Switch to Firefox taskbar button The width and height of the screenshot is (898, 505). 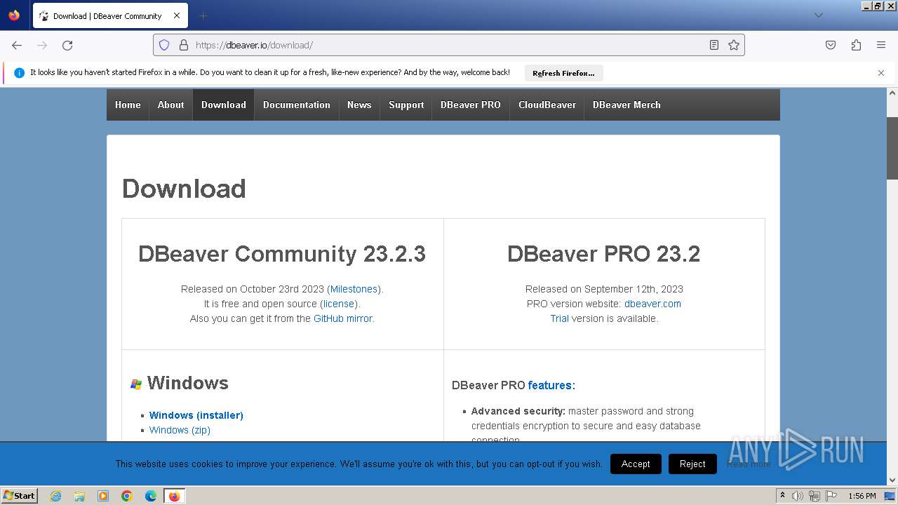[174, 496]
